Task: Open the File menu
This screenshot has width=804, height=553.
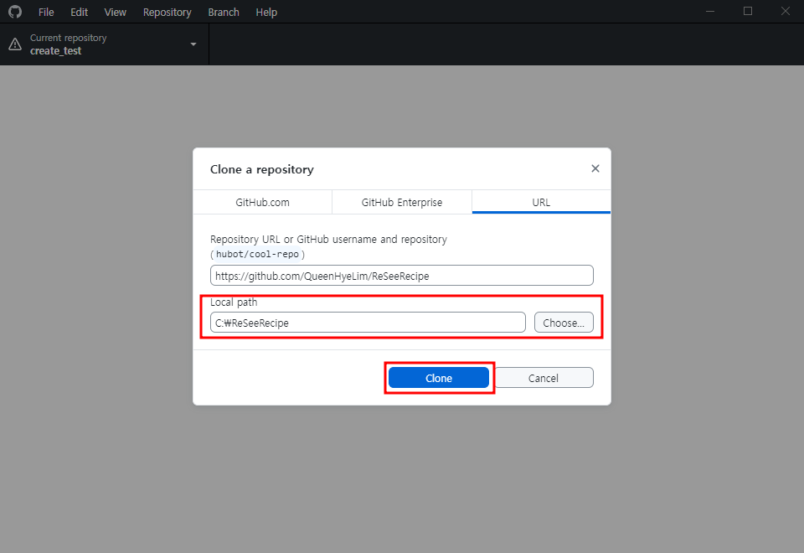Action: pyautogui.click(x=46, y=13)
